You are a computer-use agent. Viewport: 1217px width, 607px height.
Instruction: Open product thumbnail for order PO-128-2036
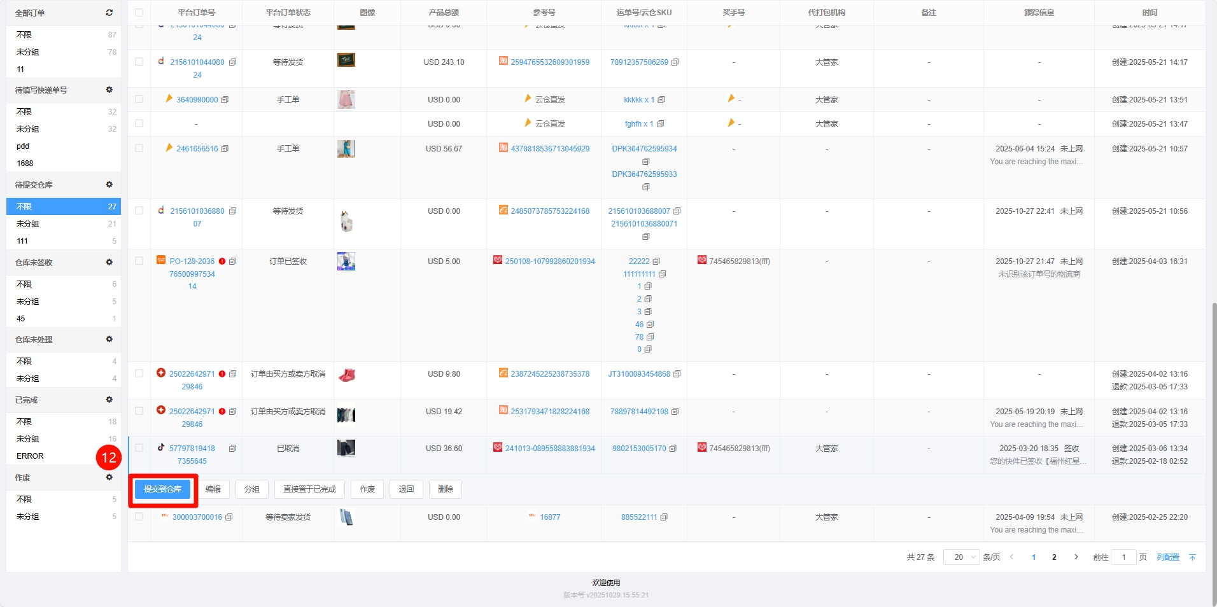(346, 262)
